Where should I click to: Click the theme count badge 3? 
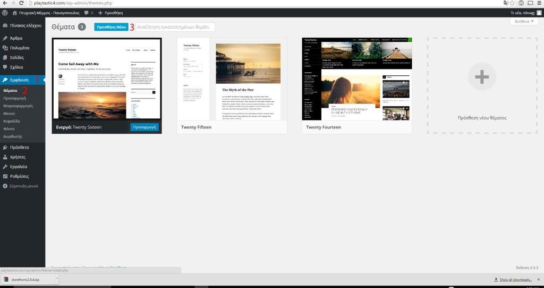click(x=81, y=27)
